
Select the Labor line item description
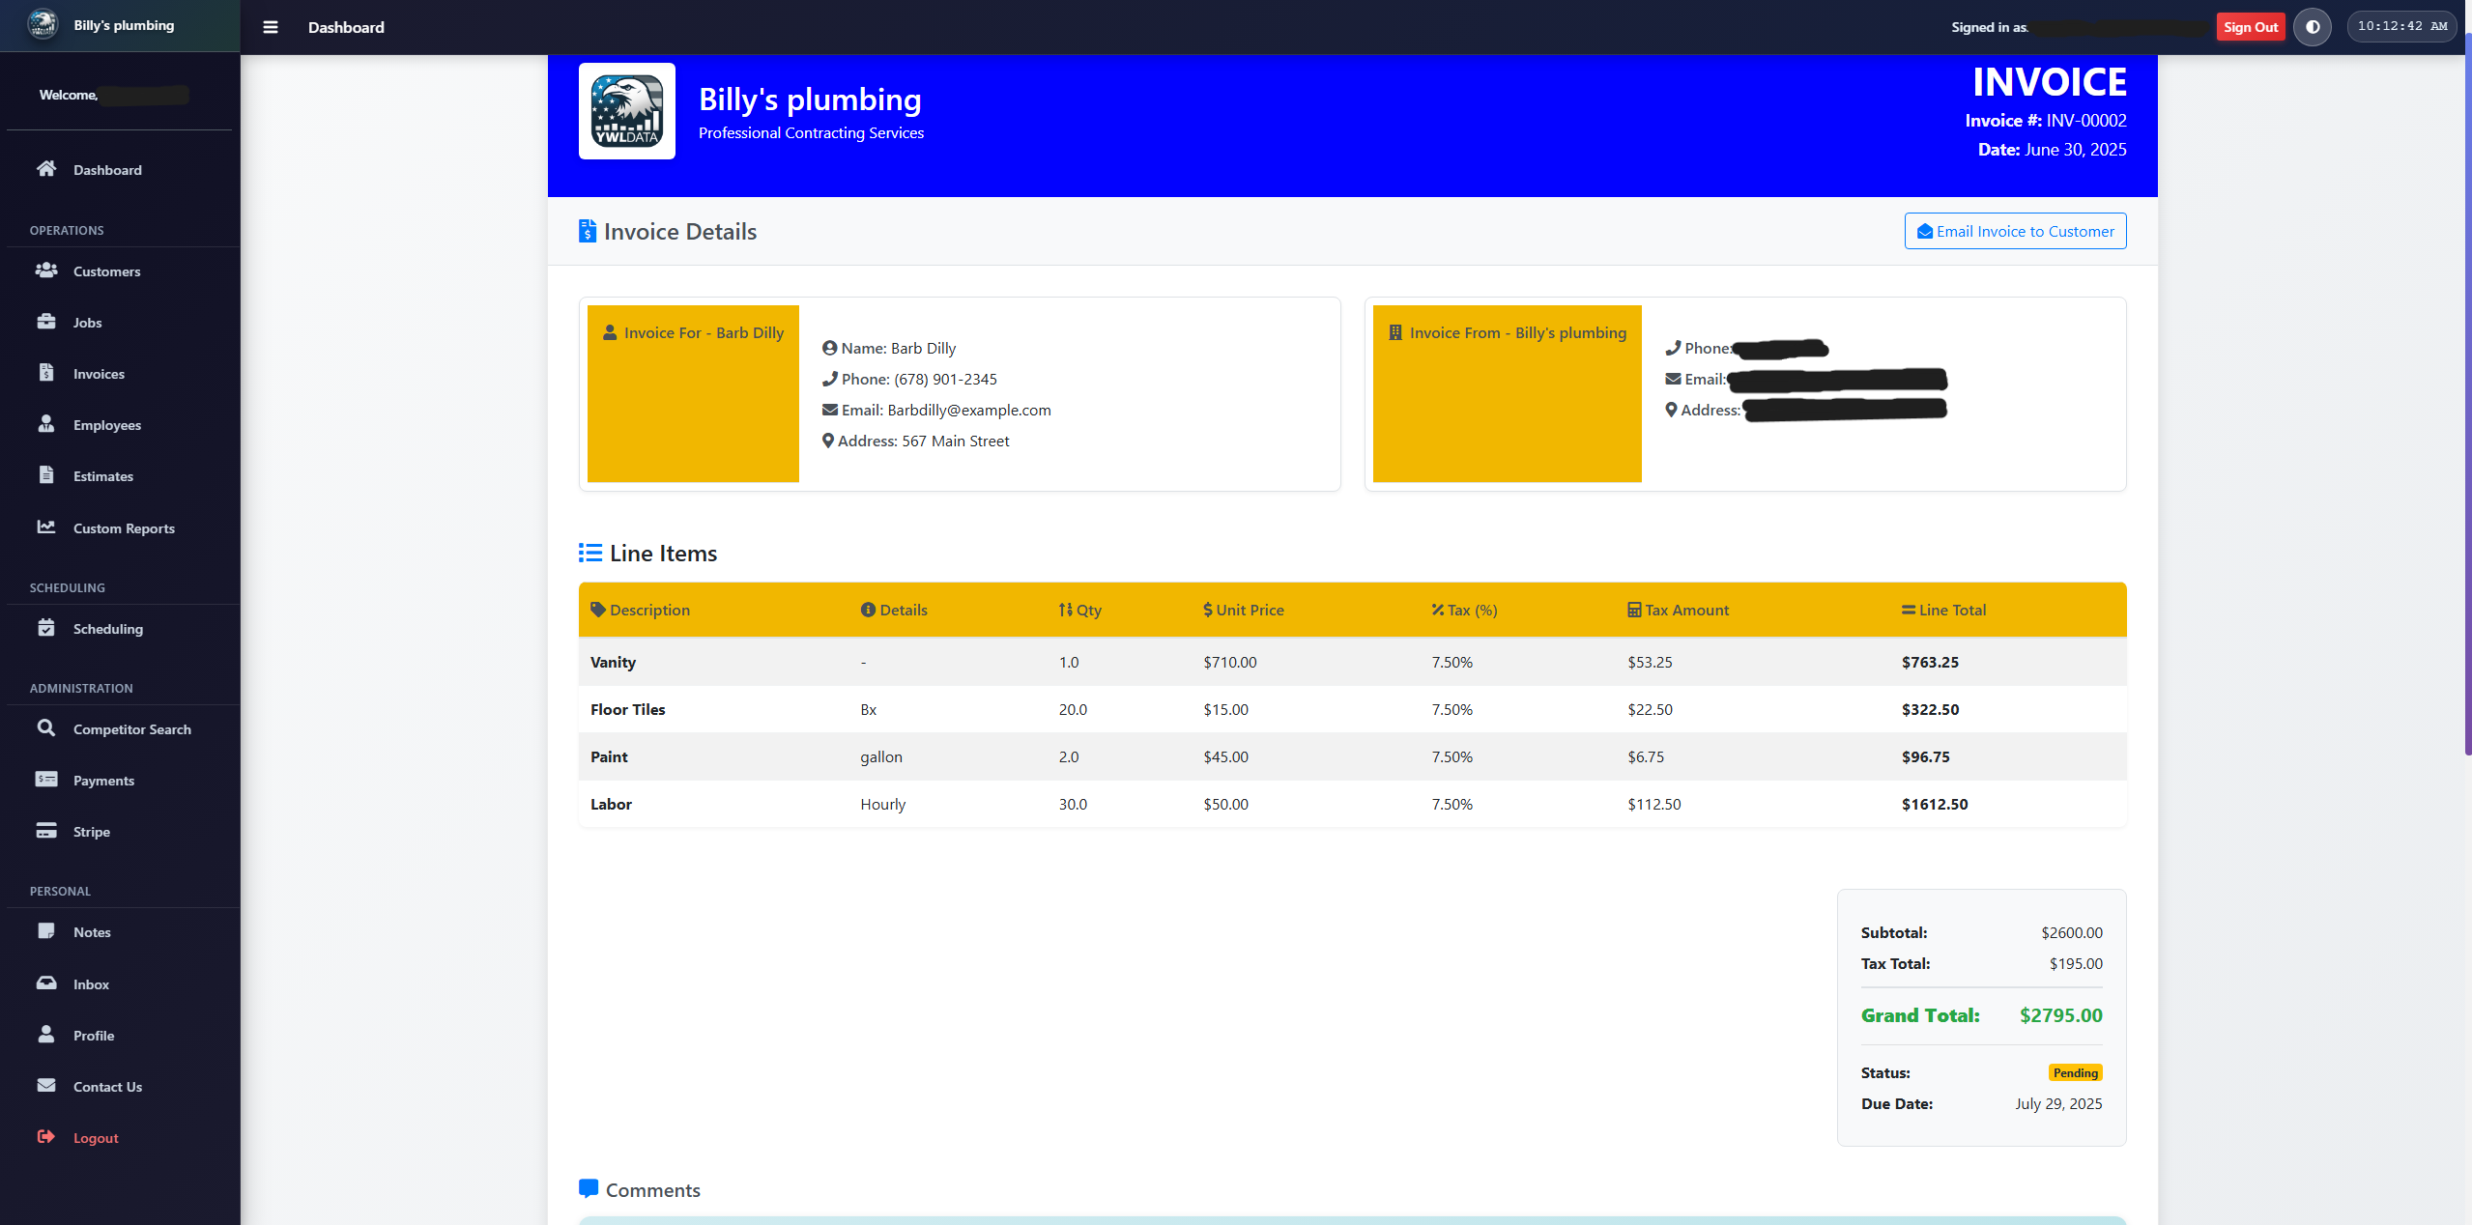611,804
